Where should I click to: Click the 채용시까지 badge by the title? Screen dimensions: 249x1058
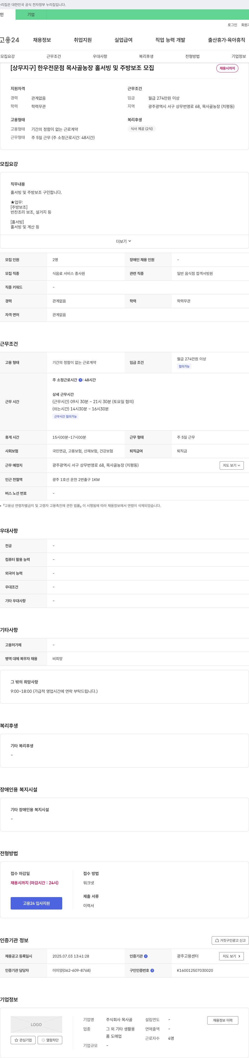click(227, 68)
